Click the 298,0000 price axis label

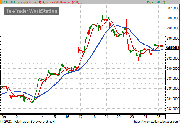point(173,28)
